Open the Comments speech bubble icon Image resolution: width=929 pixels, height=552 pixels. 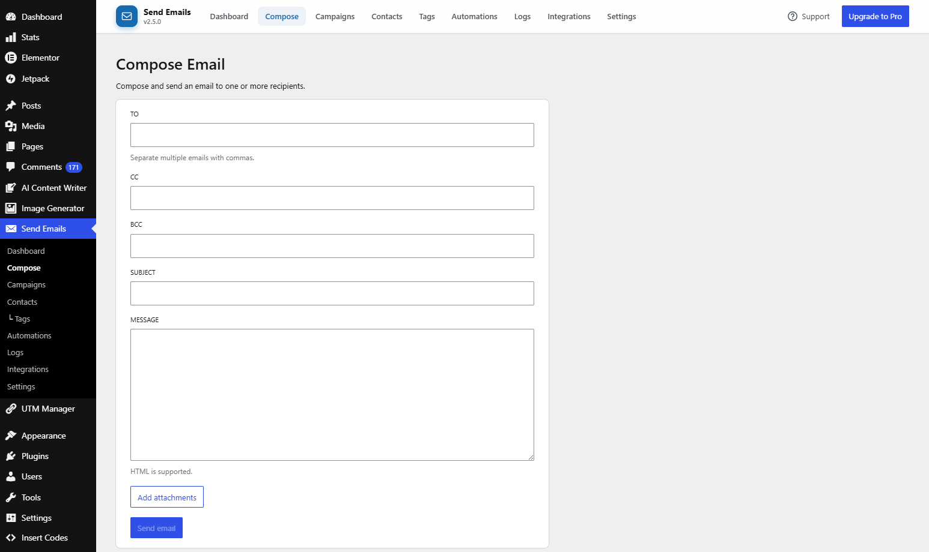pyautogui.click(x=11, y=167)
